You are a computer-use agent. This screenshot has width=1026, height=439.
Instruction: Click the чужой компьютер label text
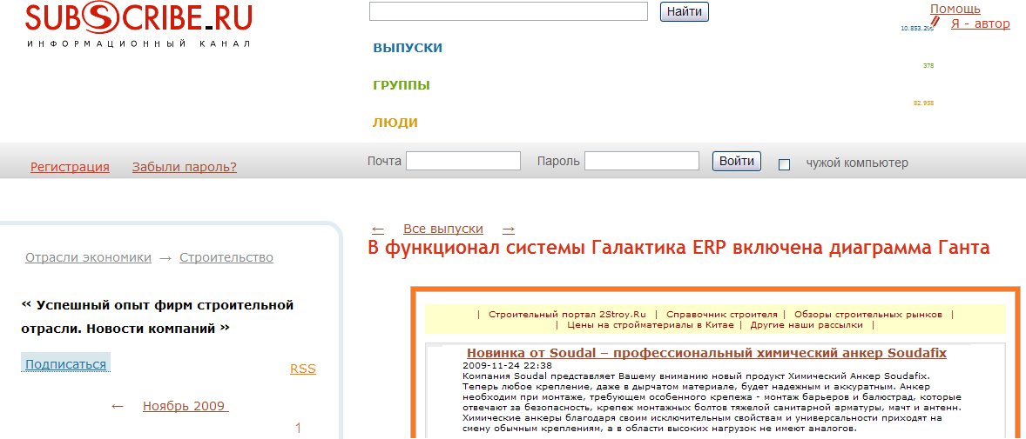(857, 163)
